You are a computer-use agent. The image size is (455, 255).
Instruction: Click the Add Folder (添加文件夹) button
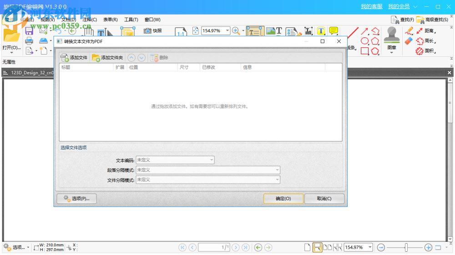(x=107, y=58)
